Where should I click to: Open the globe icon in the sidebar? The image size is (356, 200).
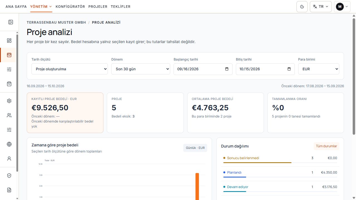pyautogui.click(x=9, y=144)
